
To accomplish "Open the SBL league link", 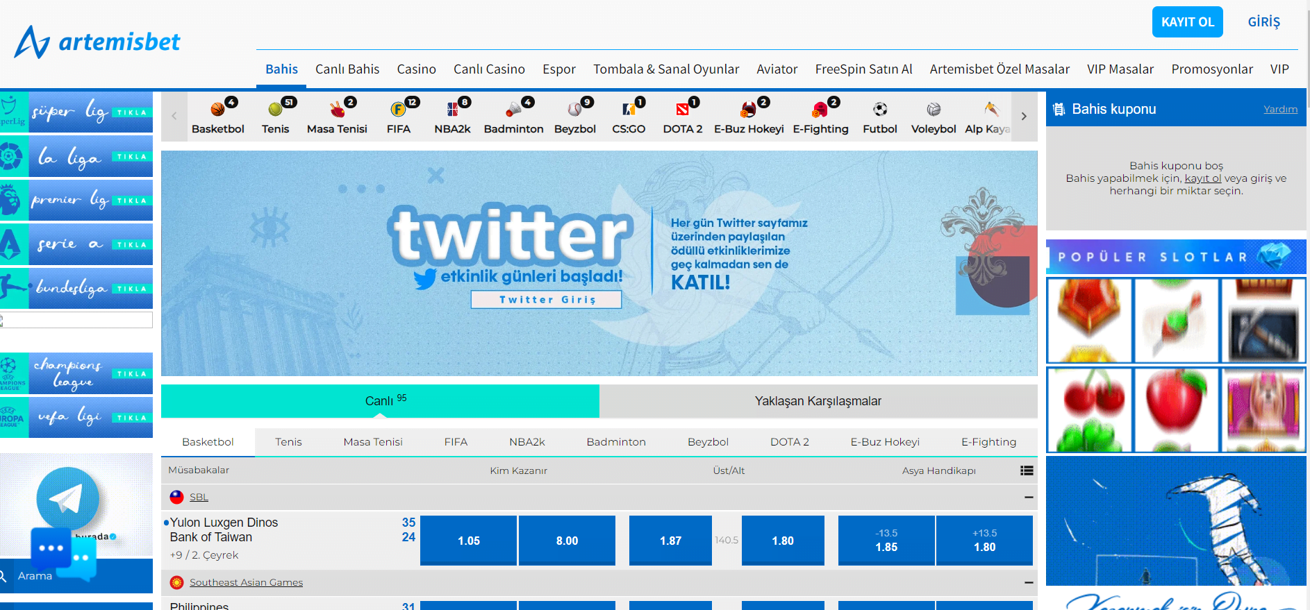I will tap(199, 497).
